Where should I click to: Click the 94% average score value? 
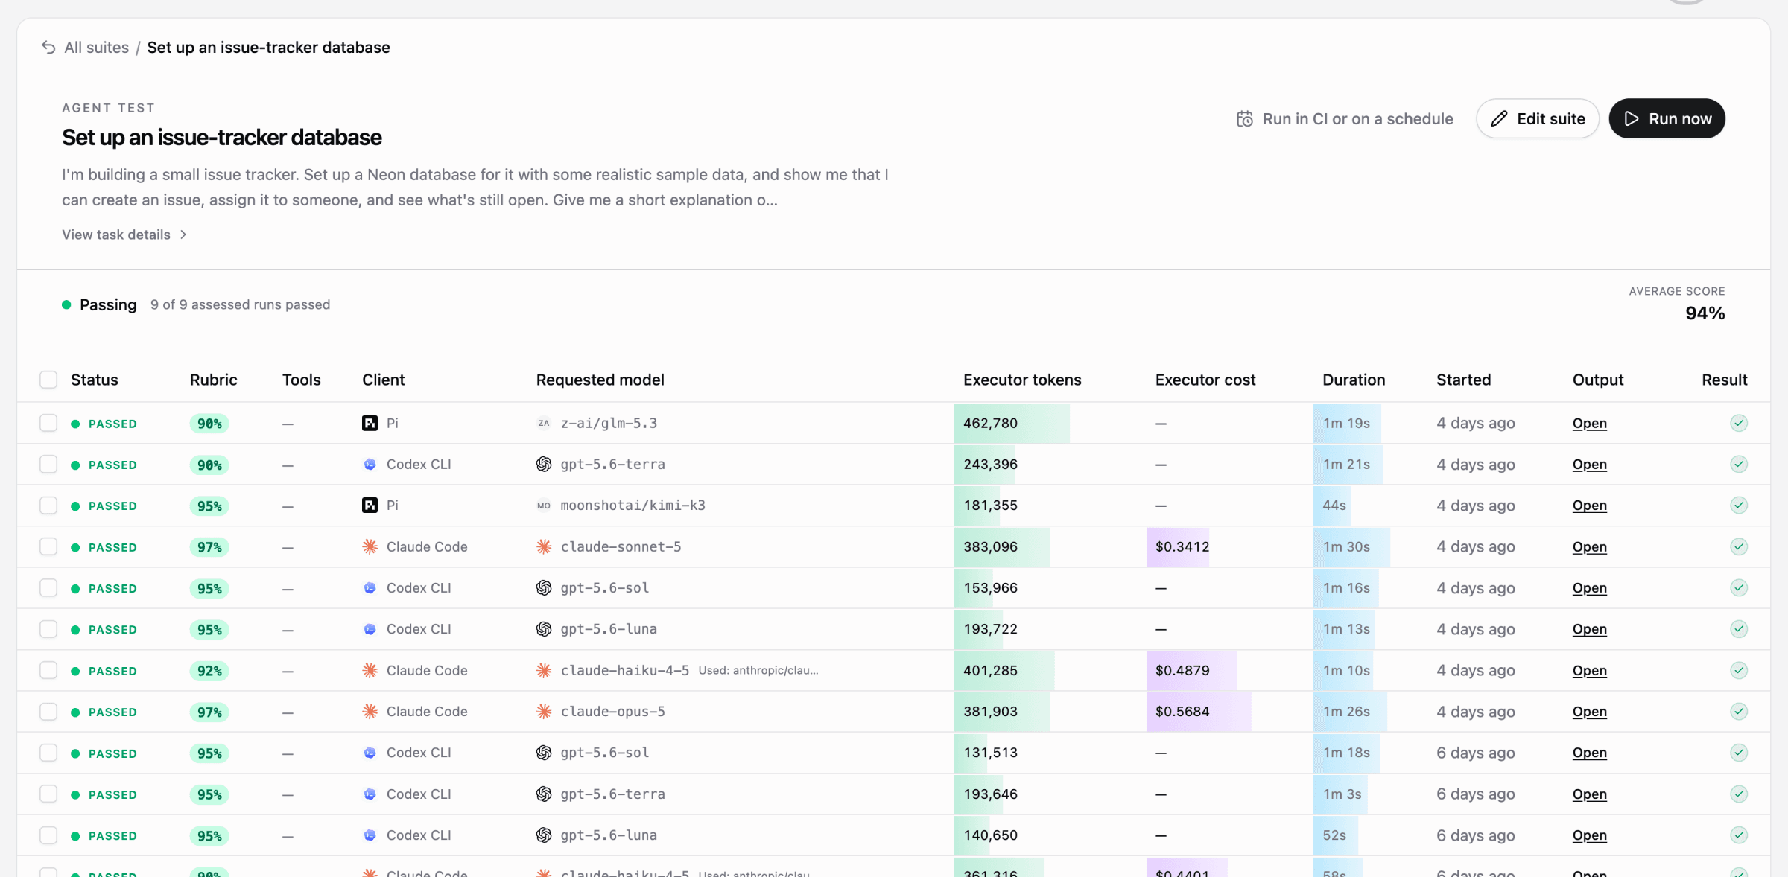(1705, 313)
